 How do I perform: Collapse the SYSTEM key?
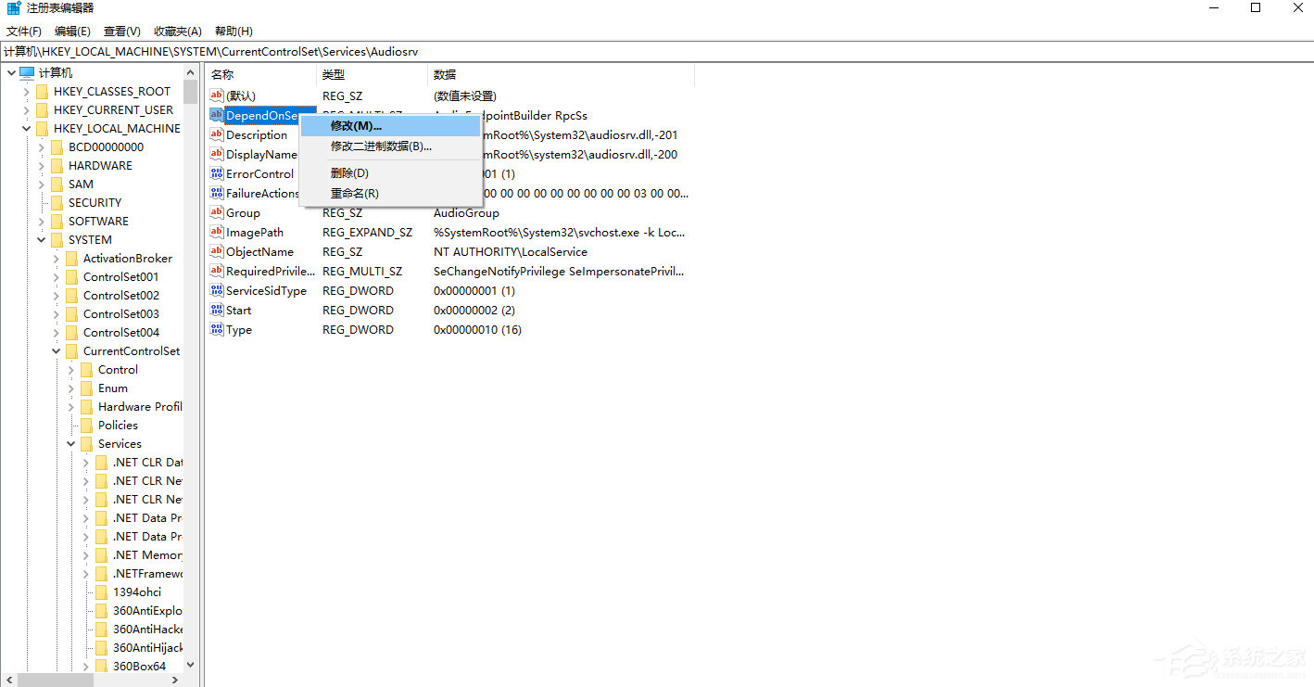[40, 239]
